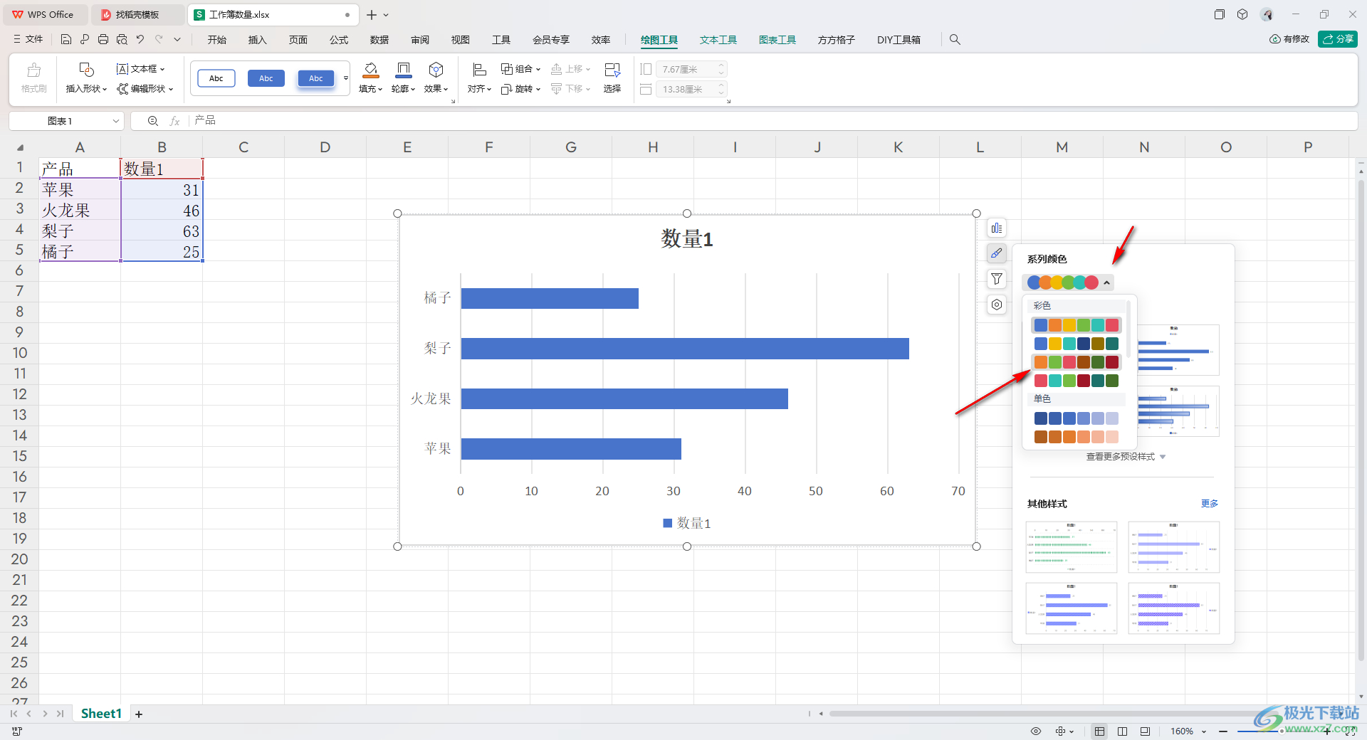
Task: Open the 文件 menu
Action: click(x=28, y=40)
